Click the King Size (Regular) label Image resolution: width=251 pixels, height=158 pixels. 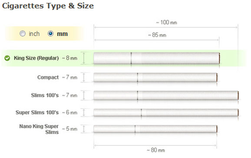click(x=36, y=58)
